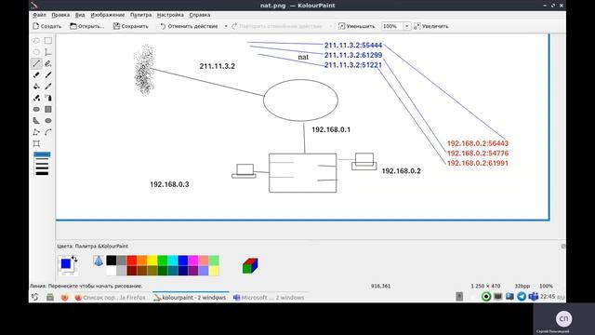Viewport: 595px width, 335px height.
Task: Select the Color Eraser tool
Action: tap(36, 98)
